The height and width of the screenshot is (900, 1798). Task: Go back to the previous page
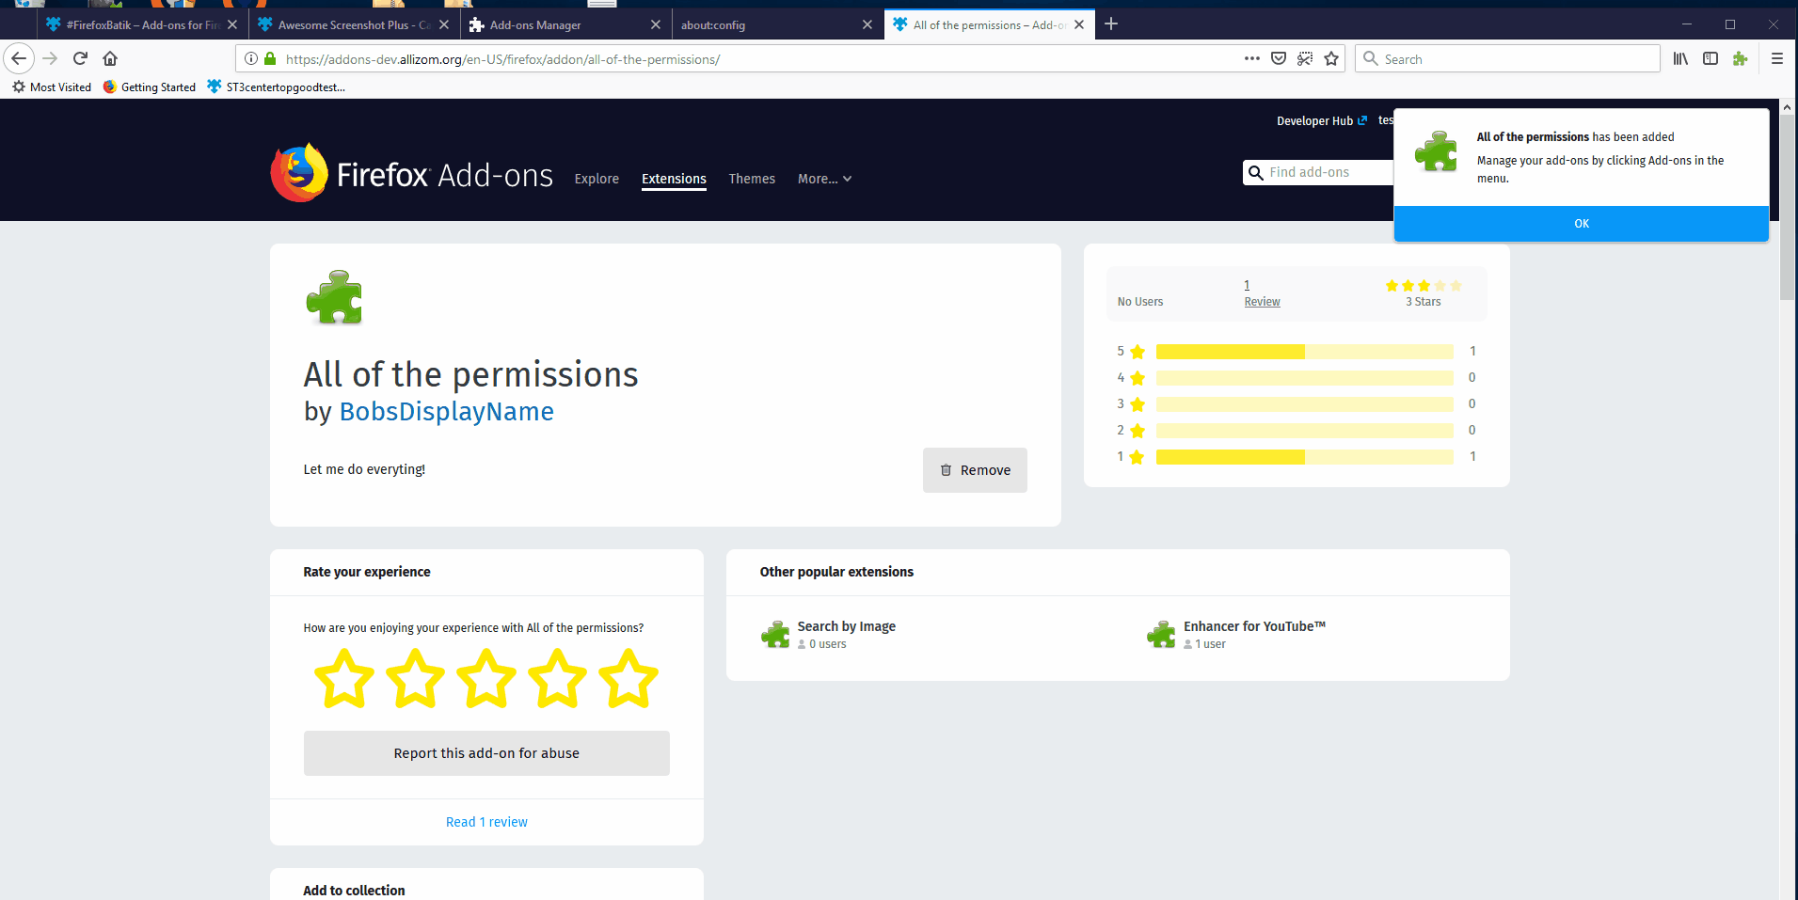coord(19,58)
